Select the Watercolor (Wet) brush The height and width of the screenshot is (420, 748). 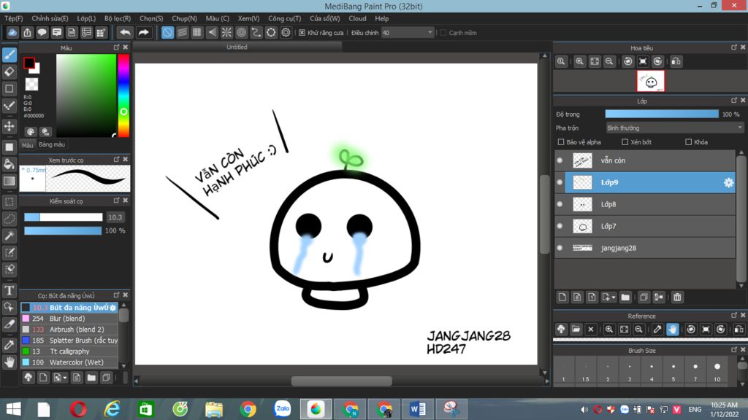tap(69, 362)
